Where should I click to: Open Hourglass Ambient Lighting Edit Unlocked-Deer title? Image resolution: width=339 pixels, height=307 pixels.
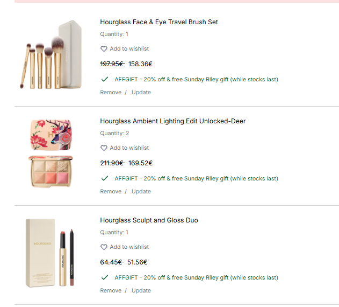point(172,121)
